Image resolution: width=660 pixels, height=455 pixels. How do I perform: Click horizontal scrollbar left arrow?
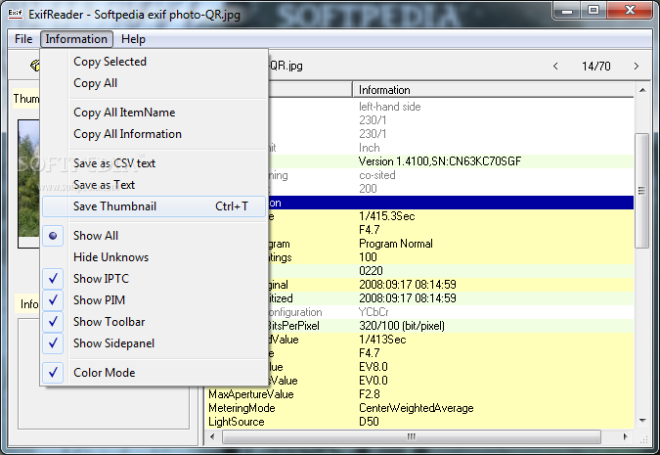tap(212, 436)
